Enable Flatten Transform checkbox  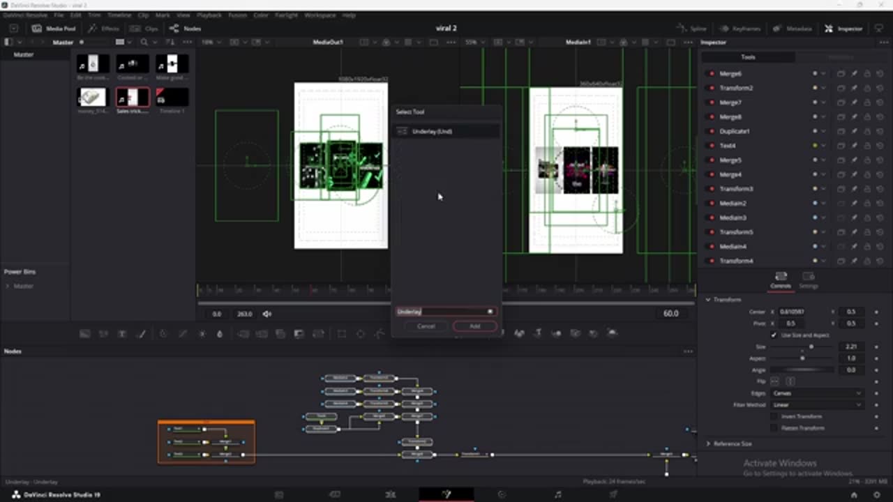[x=774, y=428]
